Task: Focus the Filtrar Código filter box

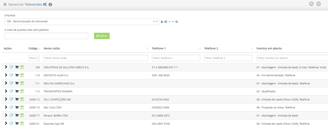Action: pos(34,58)
